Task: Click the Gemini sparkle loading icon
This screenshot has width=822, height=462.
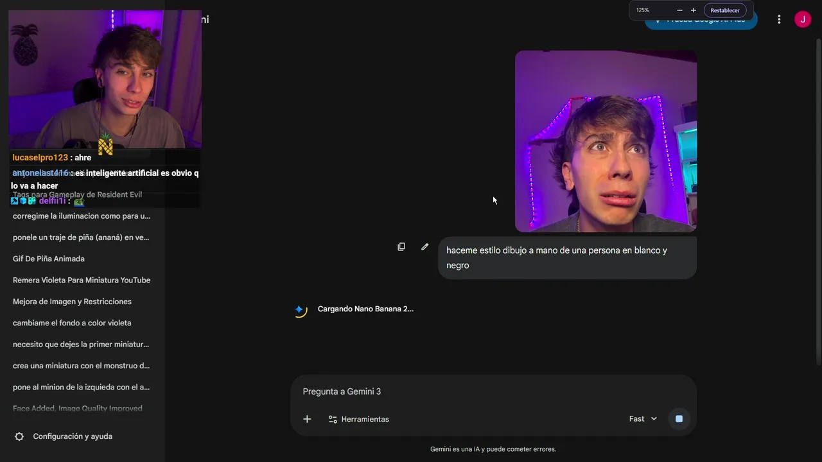Action: pos(299,310)
